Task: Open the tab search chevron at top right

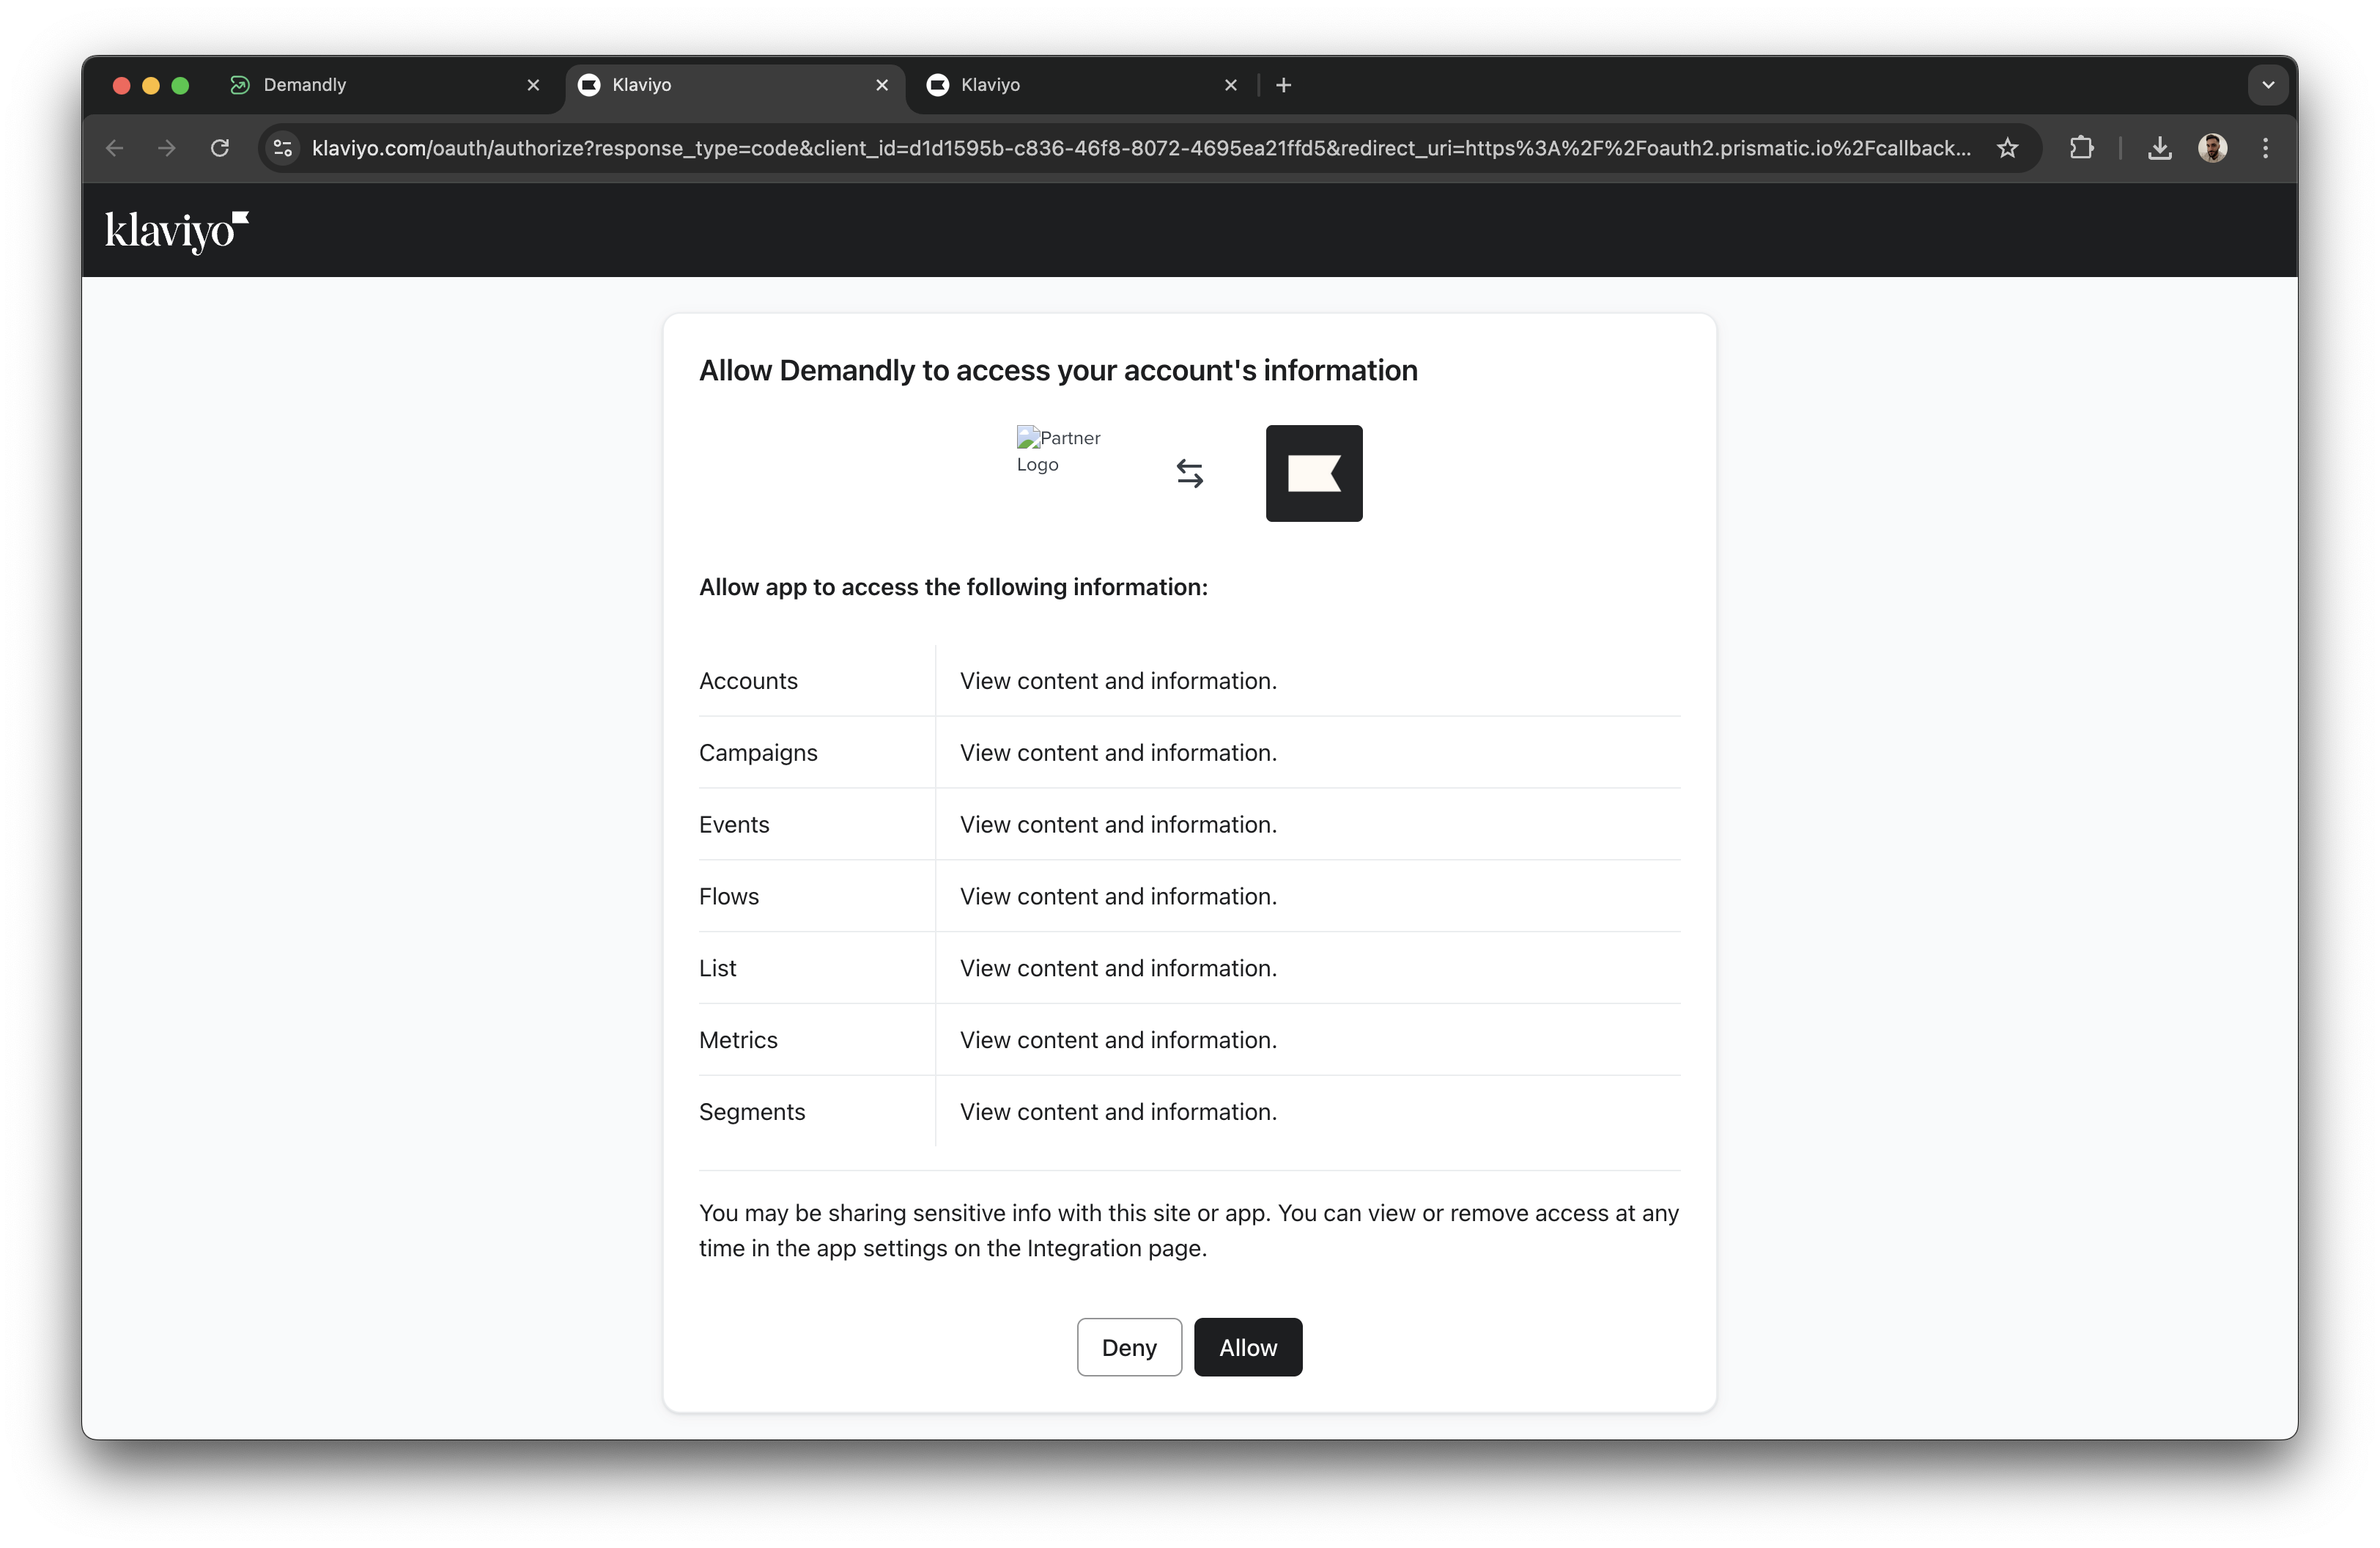Action: [x=2267, y=85]
